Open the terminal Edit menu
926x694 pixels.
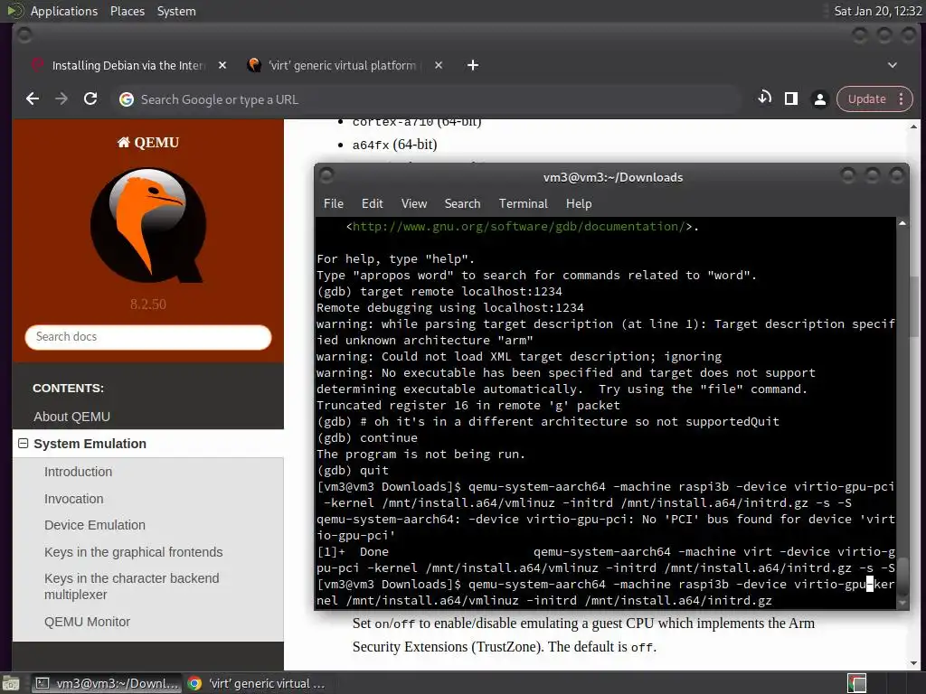tap(372, 203)
